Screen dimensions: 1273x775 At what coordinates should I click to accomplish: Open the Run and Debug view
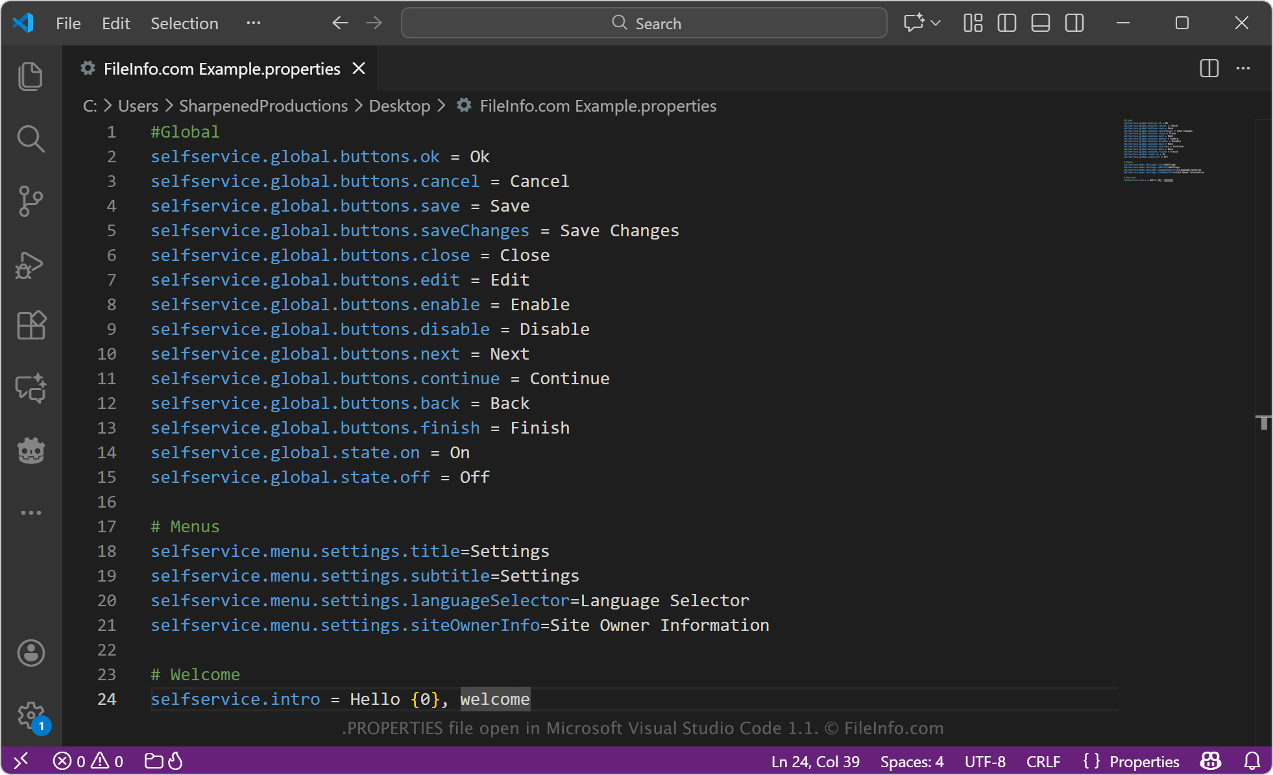tap(30, 265)
